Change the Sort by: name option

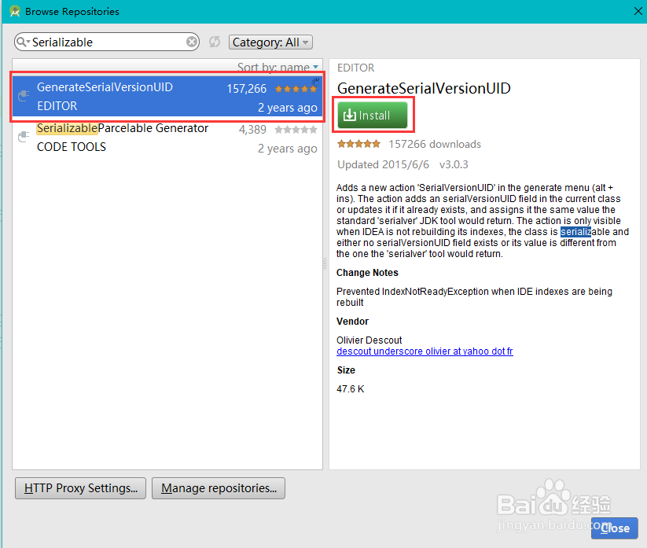click(278, 67)
